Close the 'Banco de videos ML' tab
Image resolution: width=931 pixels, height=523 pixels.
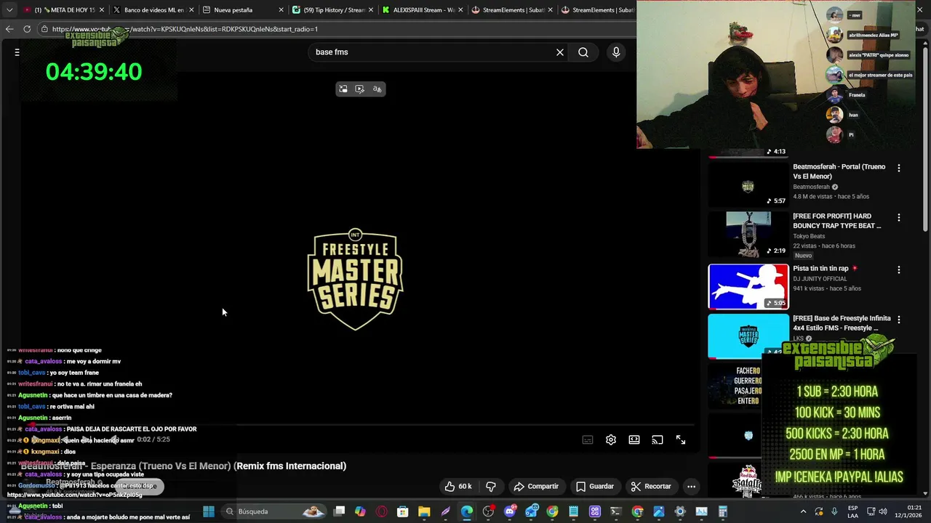click(x=191, y=10)
